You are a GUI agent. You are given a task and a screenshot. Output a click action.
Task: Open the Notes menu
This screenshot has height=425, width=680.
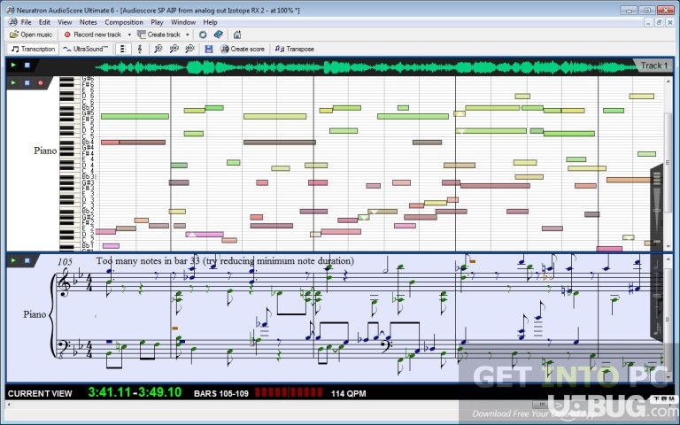88,22
